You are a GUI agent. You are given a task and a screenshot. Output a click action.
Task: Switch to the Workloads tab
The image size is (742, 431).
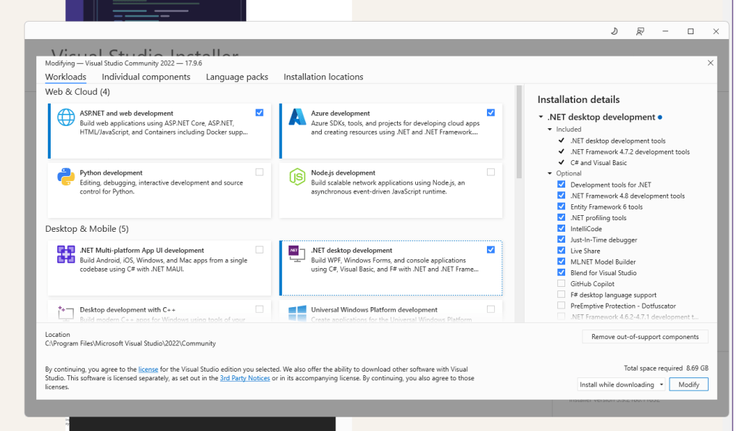pyautogui.click(x=66, y=77)
